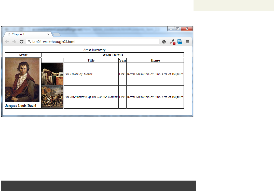Click the Jacques-Louis David portrait image
This screenshot has height=191, width=274.
tap(22, 80)
